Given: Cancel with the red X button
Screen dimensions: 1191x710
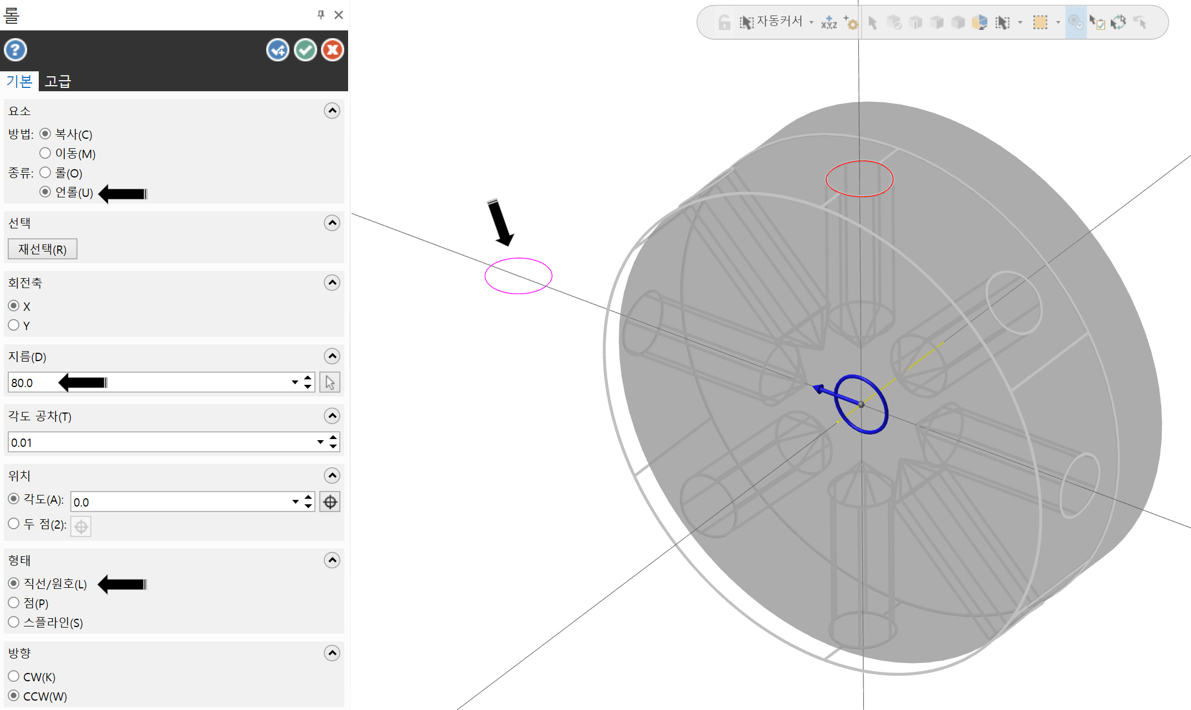Looking at the screenshot, I should click(333, 50).
